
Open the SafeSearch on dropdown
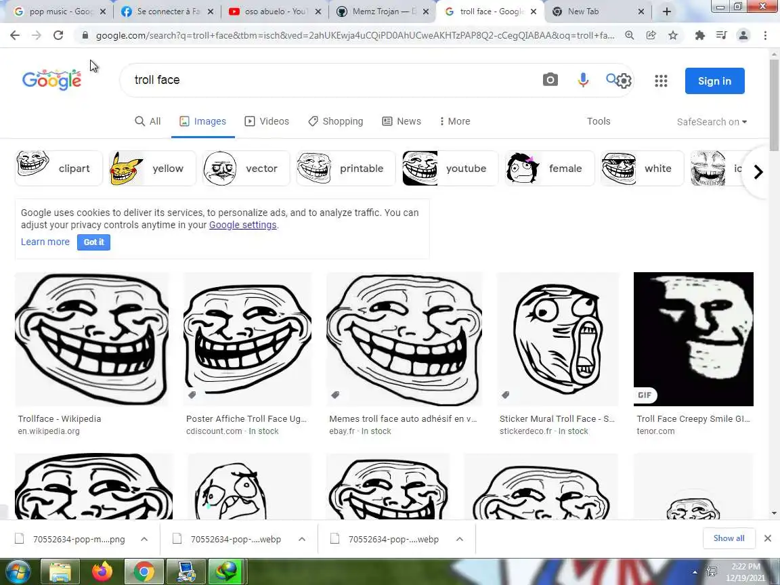point(712,122)
